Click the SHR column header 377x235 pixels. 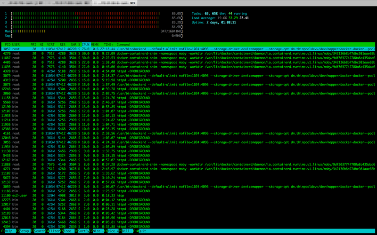[x=74, y=45]
